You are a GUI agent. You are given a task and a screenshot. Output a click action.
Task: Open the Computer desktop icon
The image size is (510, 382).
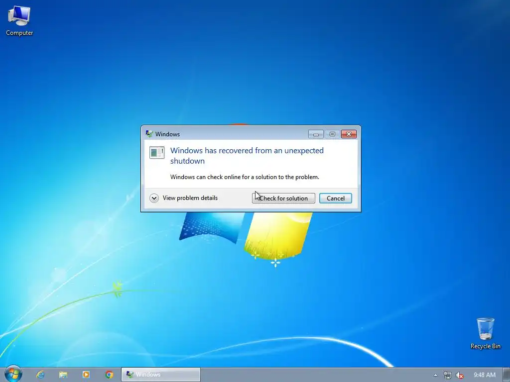pyautogui.click(x=19, y=21)
